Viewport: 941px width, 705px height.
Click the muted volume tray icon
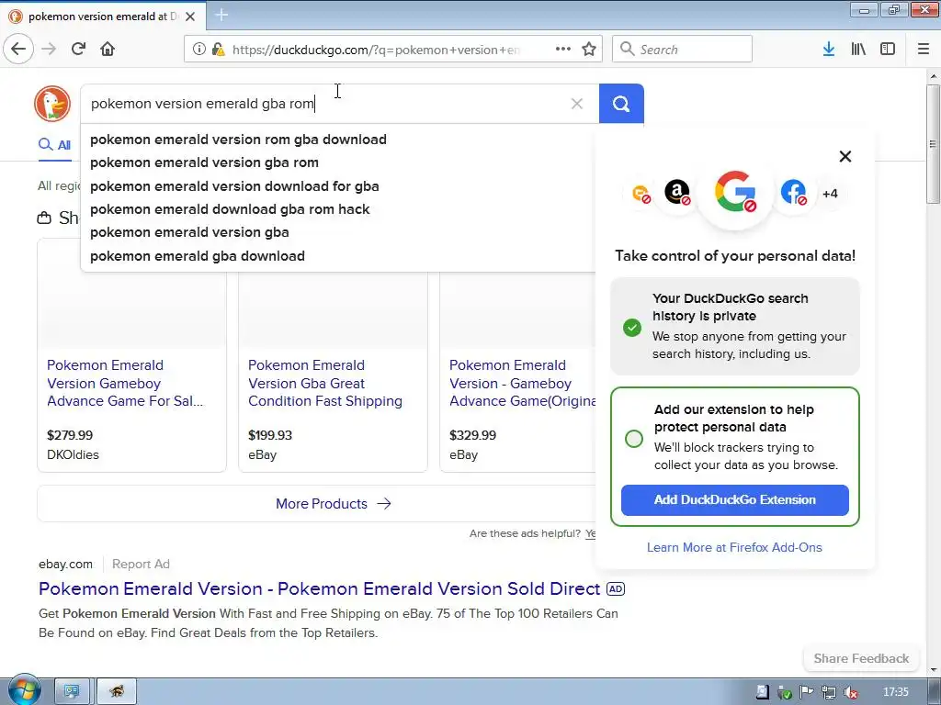coord(850,692)
